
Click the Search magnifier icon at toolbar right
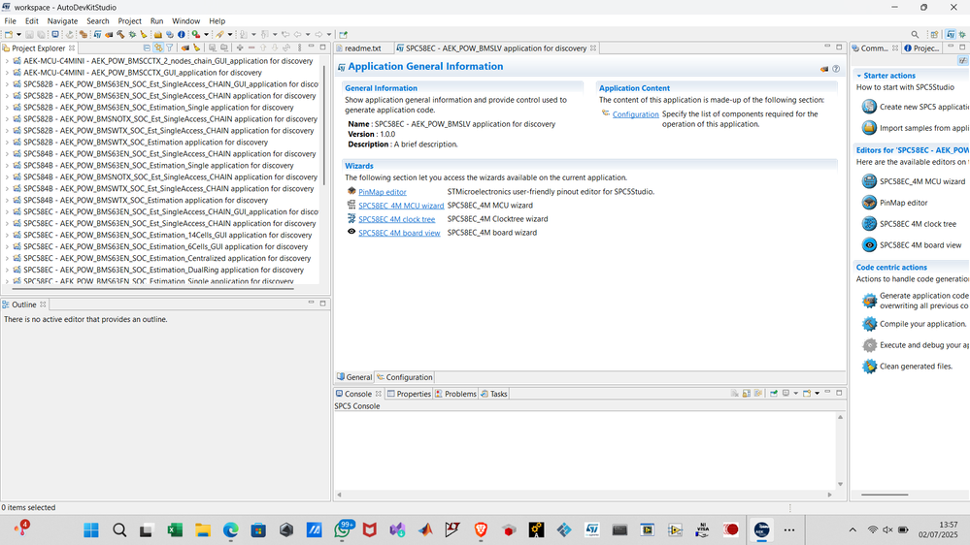point(915,35)
